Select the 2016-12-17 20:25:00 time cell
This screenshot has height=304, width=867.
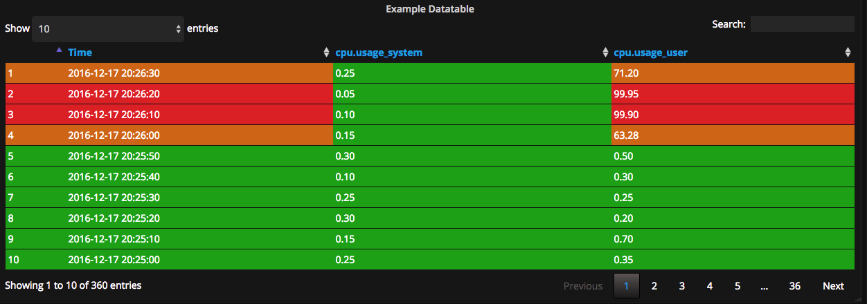tap(199, 259)
